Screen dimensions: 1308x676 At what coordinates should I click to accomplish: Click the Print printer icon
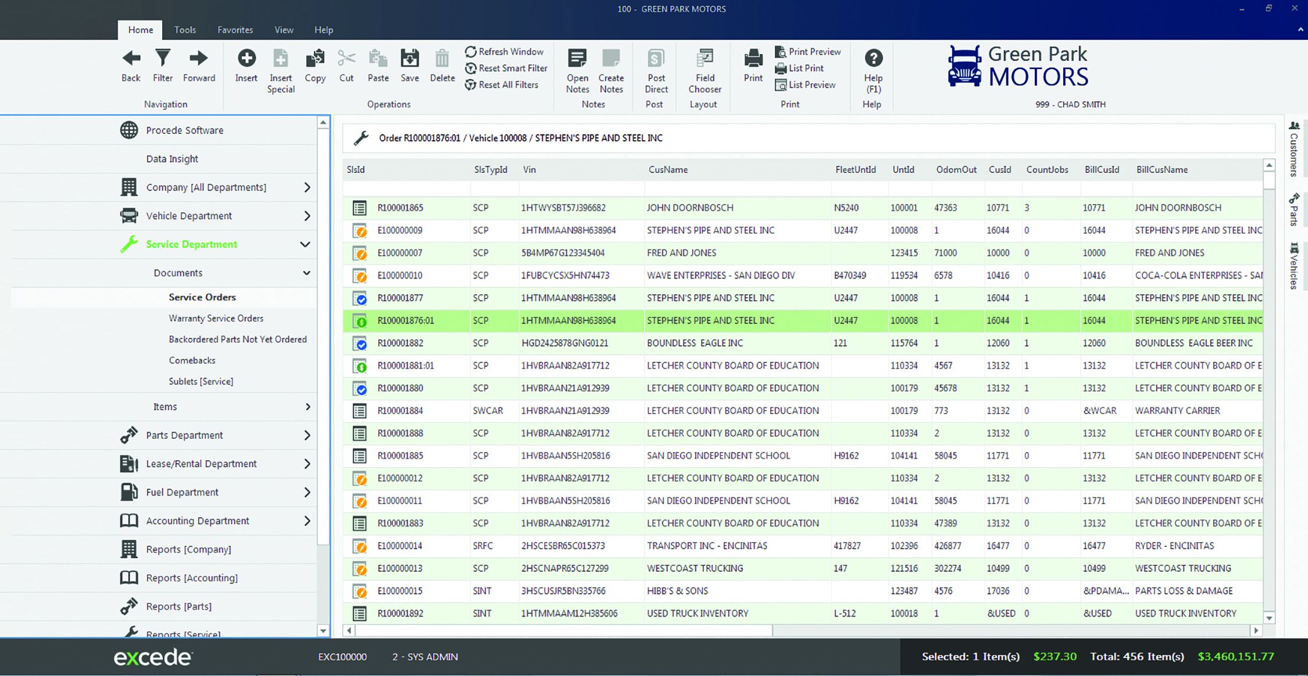(x=753, y=58)
